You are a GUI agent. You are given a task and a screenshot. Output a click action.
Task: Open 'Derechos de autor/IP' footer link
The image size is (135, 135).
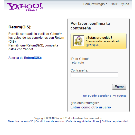(x=21, y=121)
